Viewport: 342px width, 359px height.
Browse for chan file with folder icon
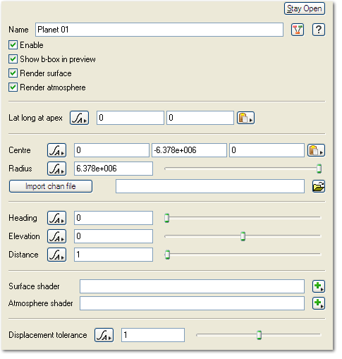pos(319,186)
